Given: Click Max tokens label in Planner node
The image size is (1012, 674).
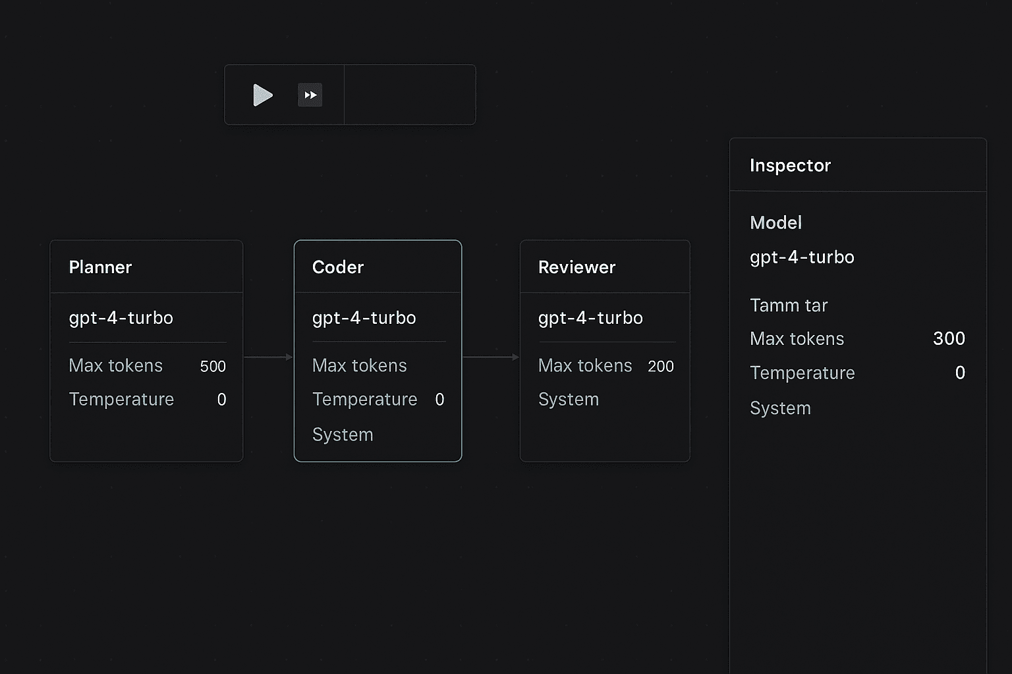Looking at the screenshot, I should click(x=116, y=366).
